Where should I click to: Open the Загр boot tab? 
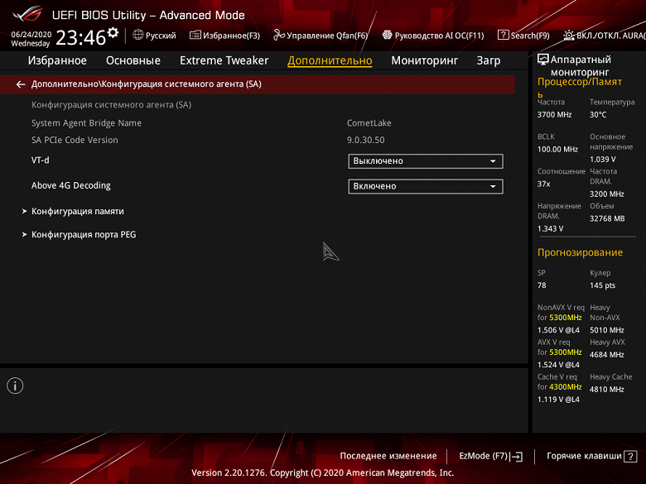(x=489, y=60)
